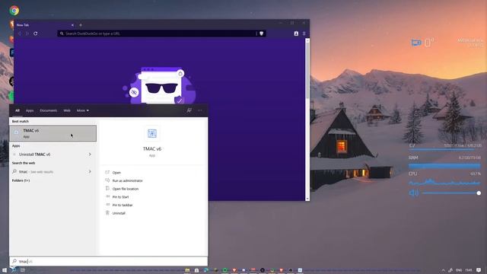This screenshot has height=274, width=487.
Task: Pin TMAC v6 to taskbar
Action: 123,205
